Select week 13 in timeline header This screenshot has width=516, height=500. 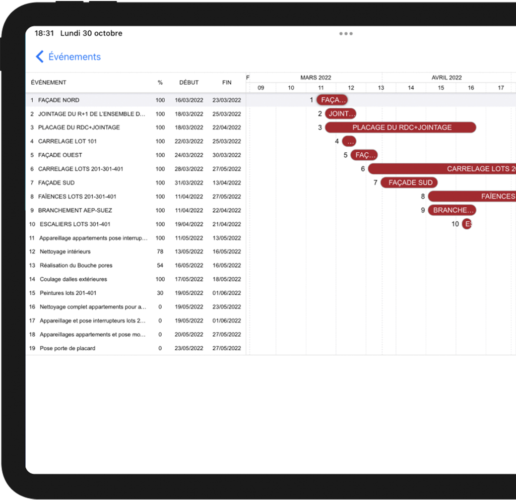[381, 88]
